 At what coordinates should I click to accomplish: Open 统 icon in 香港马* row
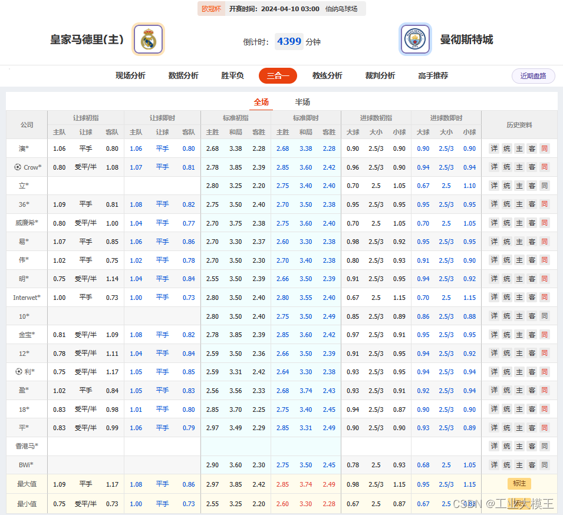tap(507, 446)
